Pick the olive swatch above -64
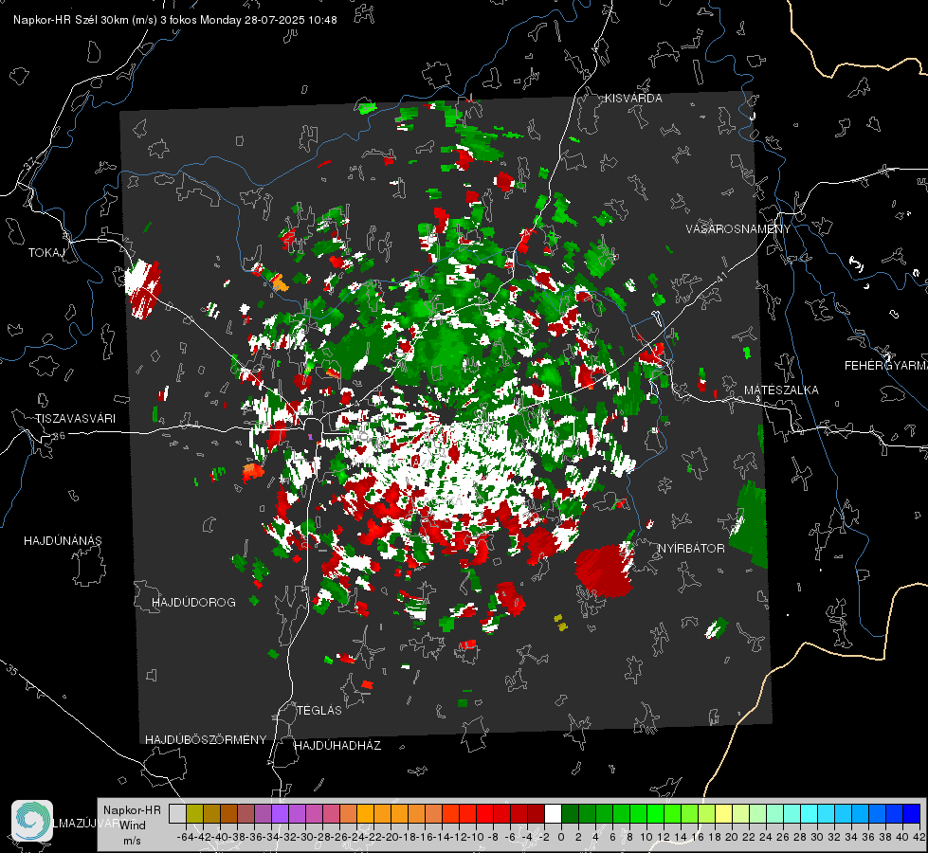The image size is (928, 853). coord(194,813)
